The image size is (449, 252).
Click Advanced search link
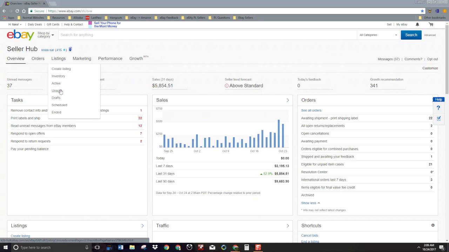coord(430,35)
